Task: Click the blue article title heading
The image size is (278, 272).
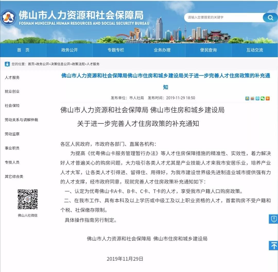Action: click(x=166, y=81)
